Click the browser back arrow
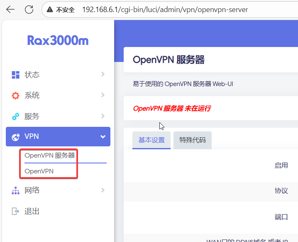The height and width of the screenshot is (242, 298). [10, 9]
